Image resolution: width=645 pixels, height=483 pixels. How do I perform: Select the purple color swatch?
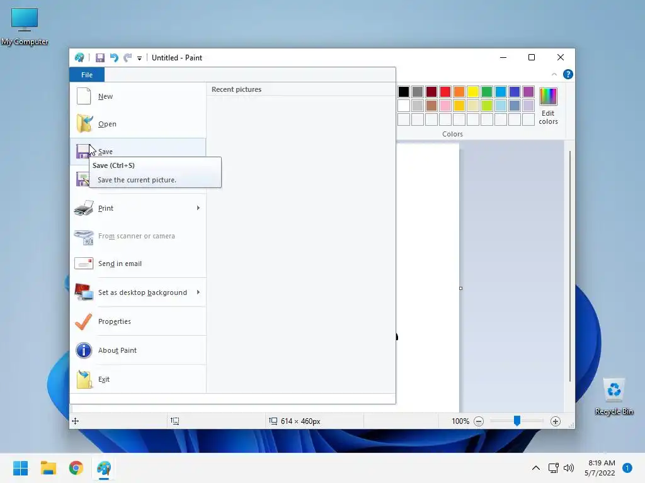pyautogui.click(x=528, y=92)
